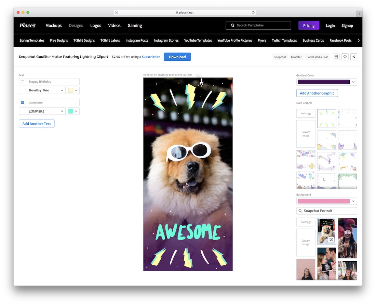Click the magnifier in Snapchat Portrait search
The height and width of the screenshot is (305, 376).
coord(300,211)
